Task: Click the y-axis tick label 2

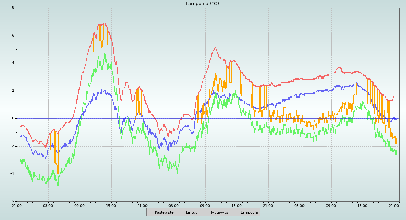Action: 13,91
